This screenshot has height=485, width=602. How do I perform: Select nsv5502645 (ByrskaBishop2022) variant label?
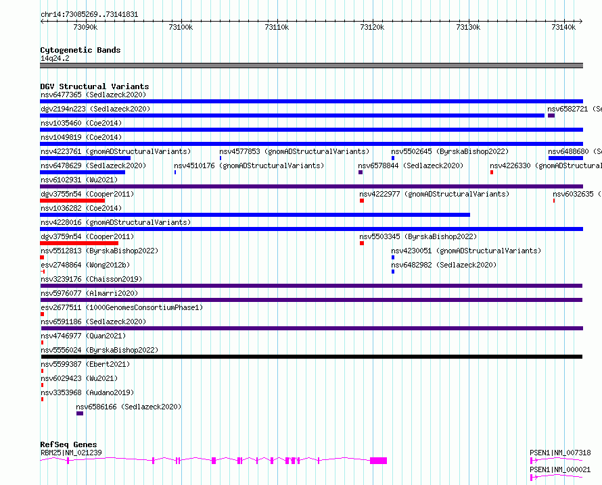450,151
